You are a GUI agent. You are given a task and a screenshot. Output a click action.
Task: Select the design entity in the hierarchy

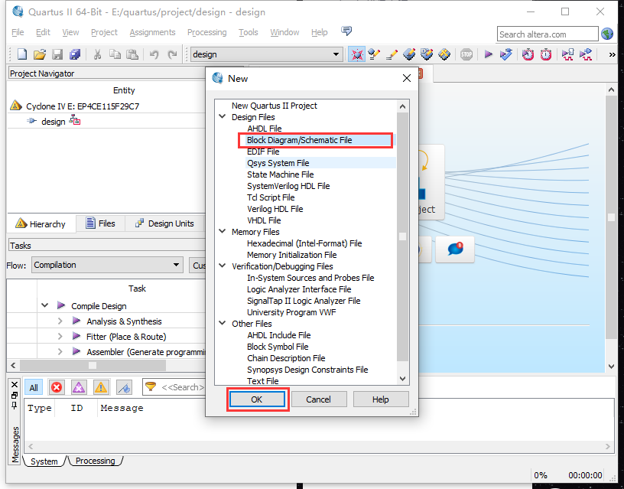pyautogui.click(x=54, y=122)
